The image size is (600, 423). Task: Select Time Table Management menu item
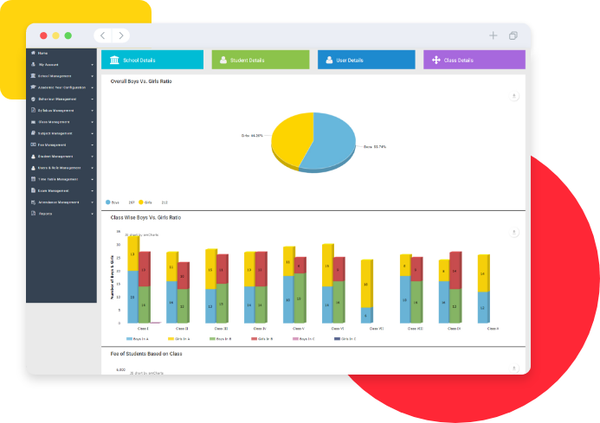(61, 179)
